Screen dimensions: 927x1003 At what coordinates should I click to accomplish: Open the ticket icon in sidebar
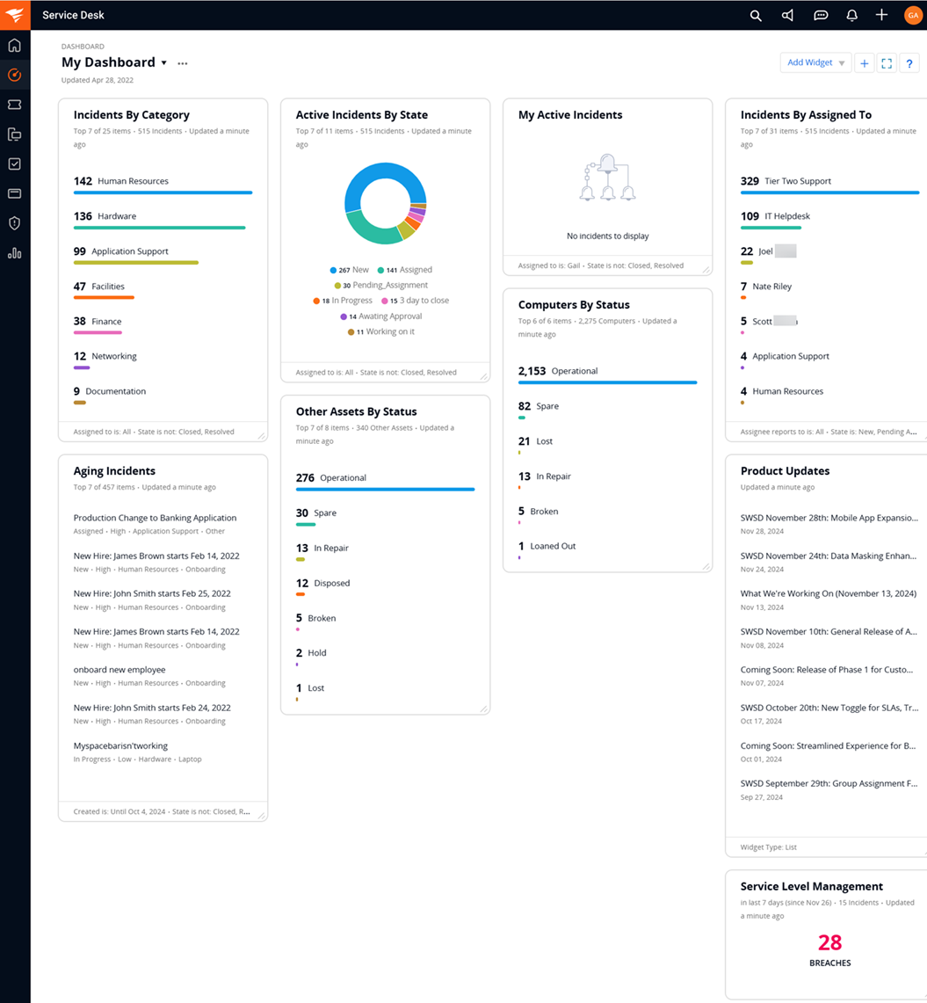pos(14,105)
